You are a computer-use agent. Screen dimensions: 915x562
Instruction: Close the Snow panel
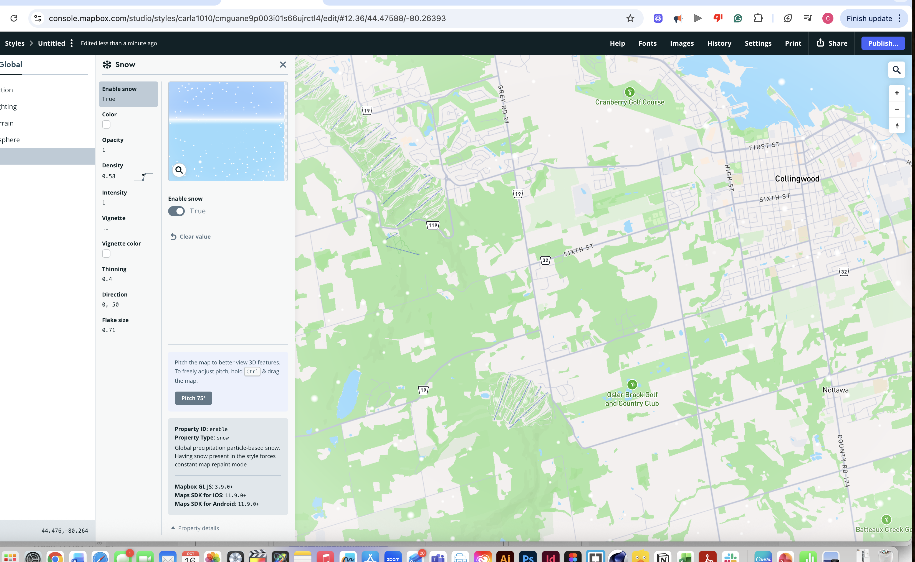(x=283, y=65)
